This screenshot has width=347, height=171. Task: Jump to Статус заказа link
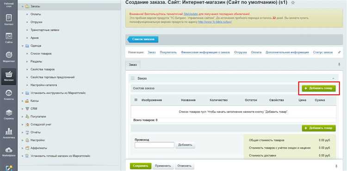322,52
